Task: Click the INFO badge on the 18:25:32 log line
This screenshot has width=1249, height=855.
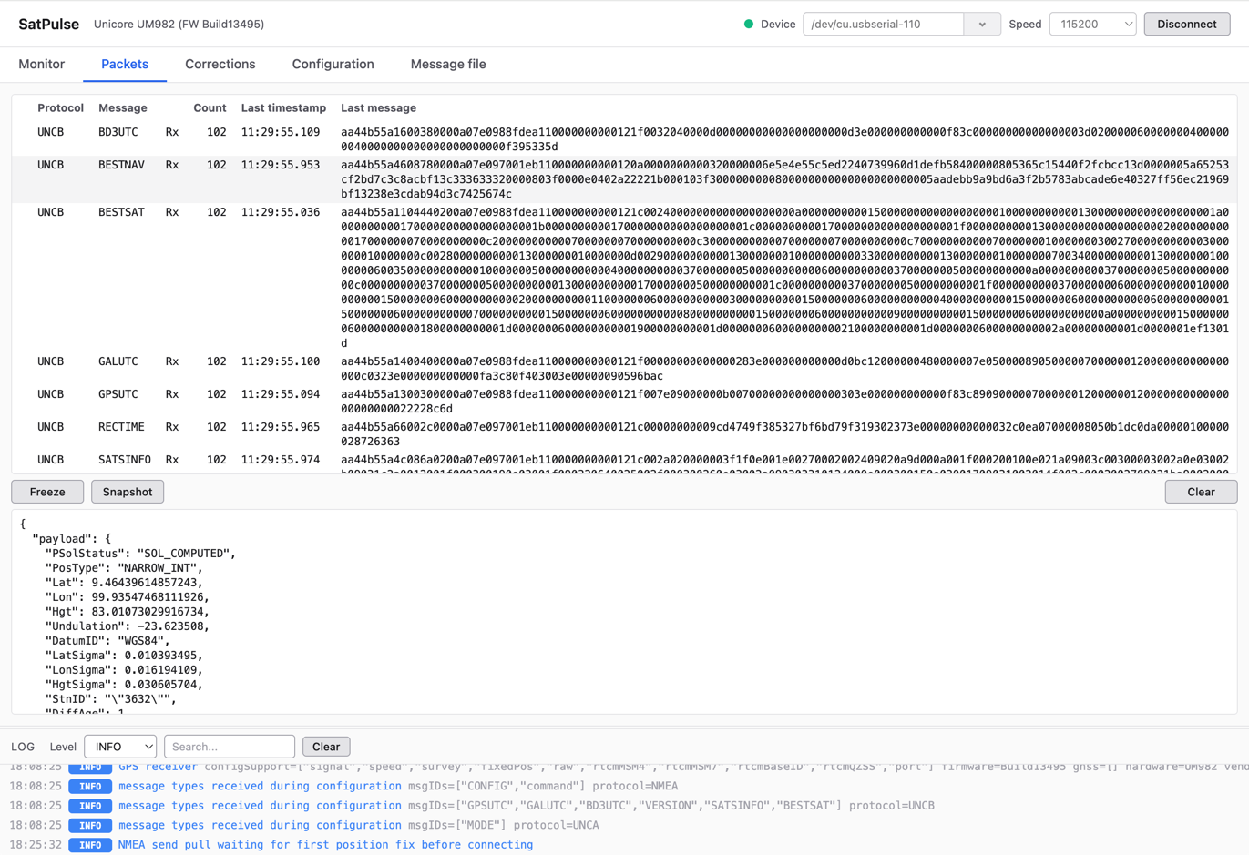Action: click(x=90, y=845)
